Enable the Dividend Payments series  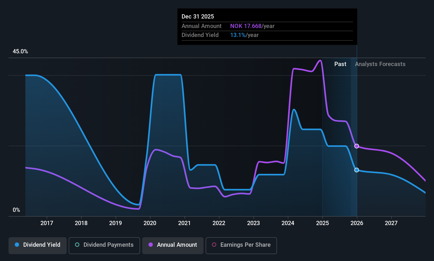(x=104, y=245)
